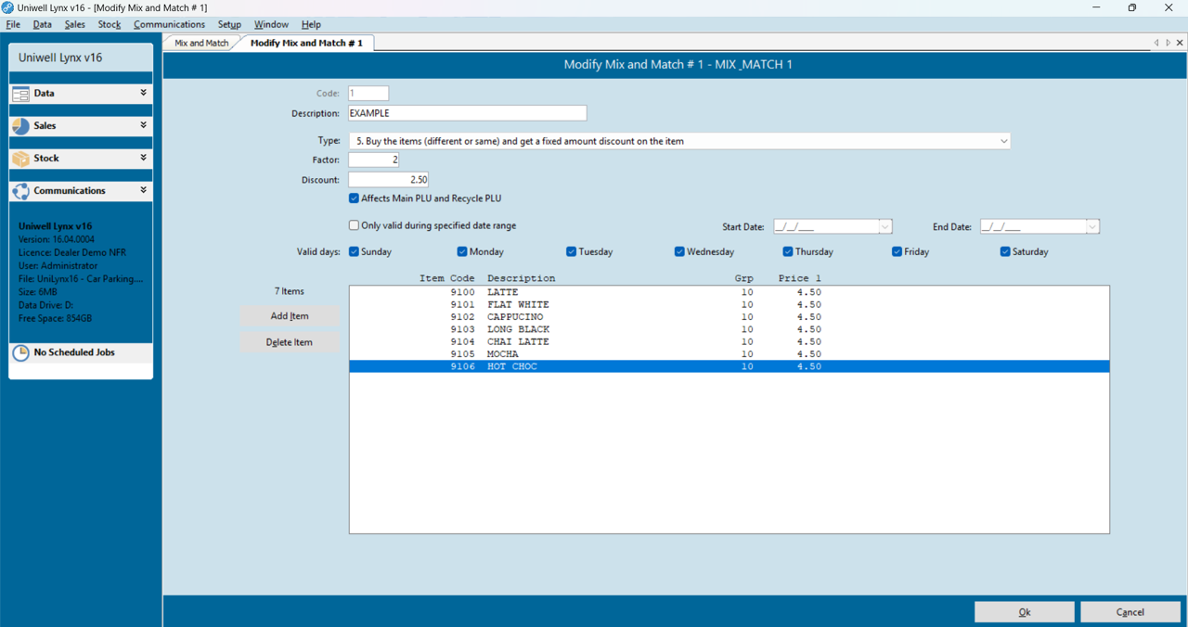
Task: Click the No Scheduled Jobs clock icon
Action: coord(20,353)
